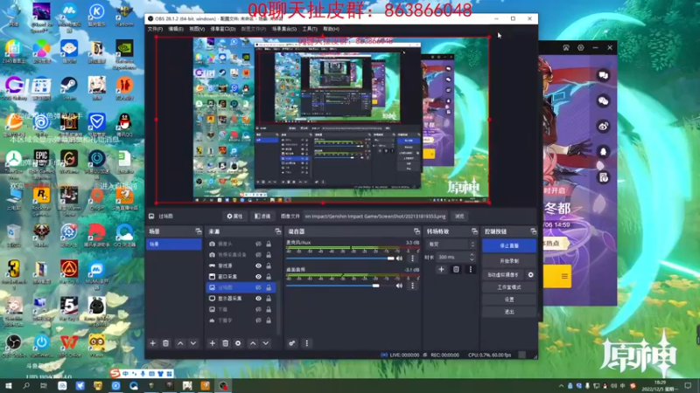Show the 视频采集设备 source
The image size is (700, 393).
point(258,255)
